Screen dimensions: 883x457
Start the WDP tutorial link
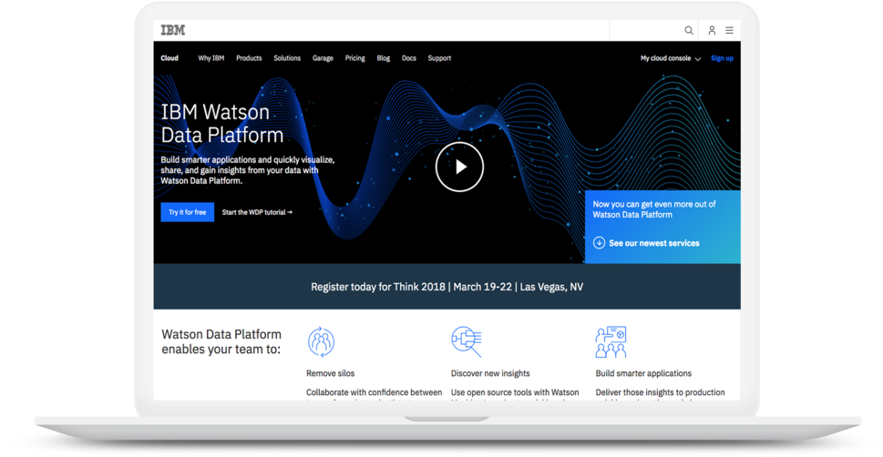[x=257, y=212]
